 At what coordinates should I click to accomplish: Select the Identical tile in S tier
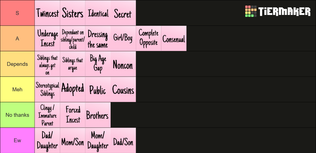coord(98,13)
